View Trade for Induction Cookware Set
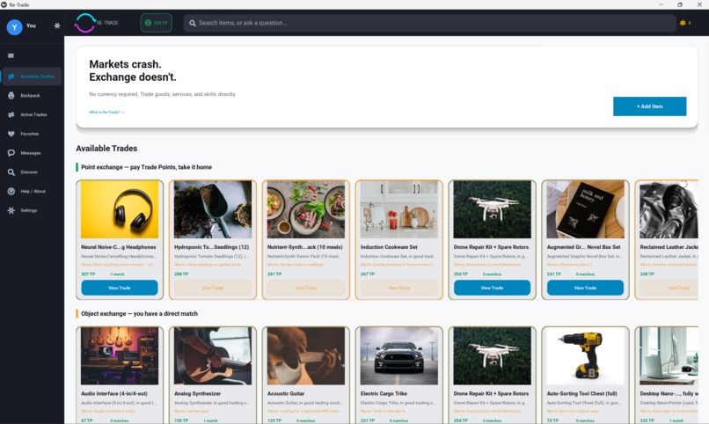The width and height of the screenshot is (709, 424). [x=398, y=288]
